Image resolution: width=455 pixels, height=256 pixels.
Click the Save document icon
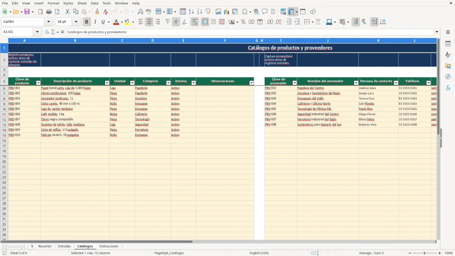(x=27, y=12)
